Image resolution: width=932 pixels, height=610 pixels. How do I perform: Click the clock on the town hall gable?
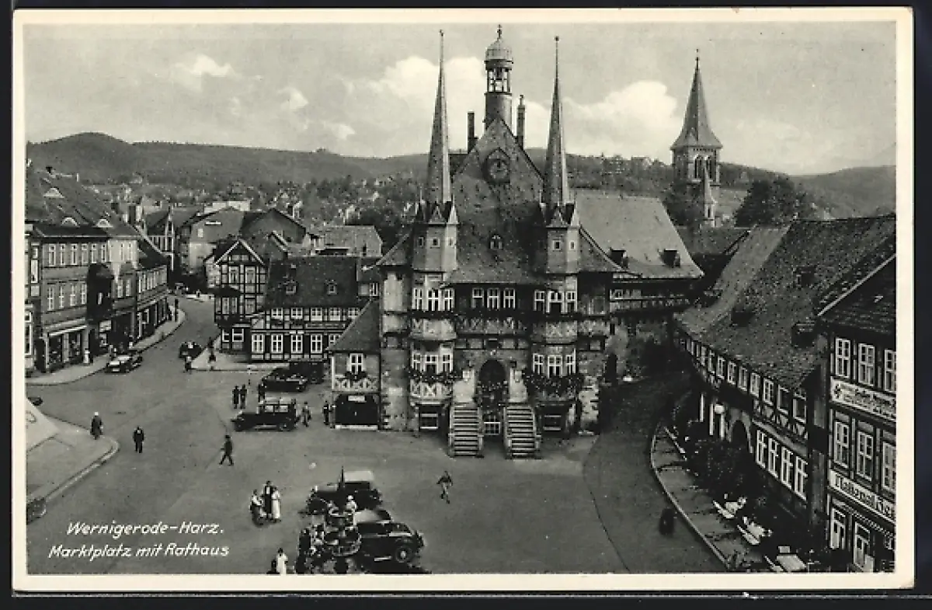(x=497, y=167)
